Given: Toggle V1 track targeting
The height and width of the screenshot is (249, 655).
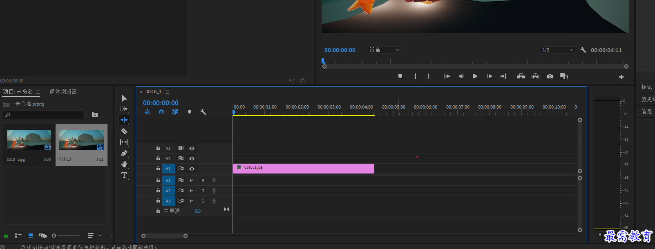Looking at the screenshot, I should pyautogui.click(x=168, y=169).
